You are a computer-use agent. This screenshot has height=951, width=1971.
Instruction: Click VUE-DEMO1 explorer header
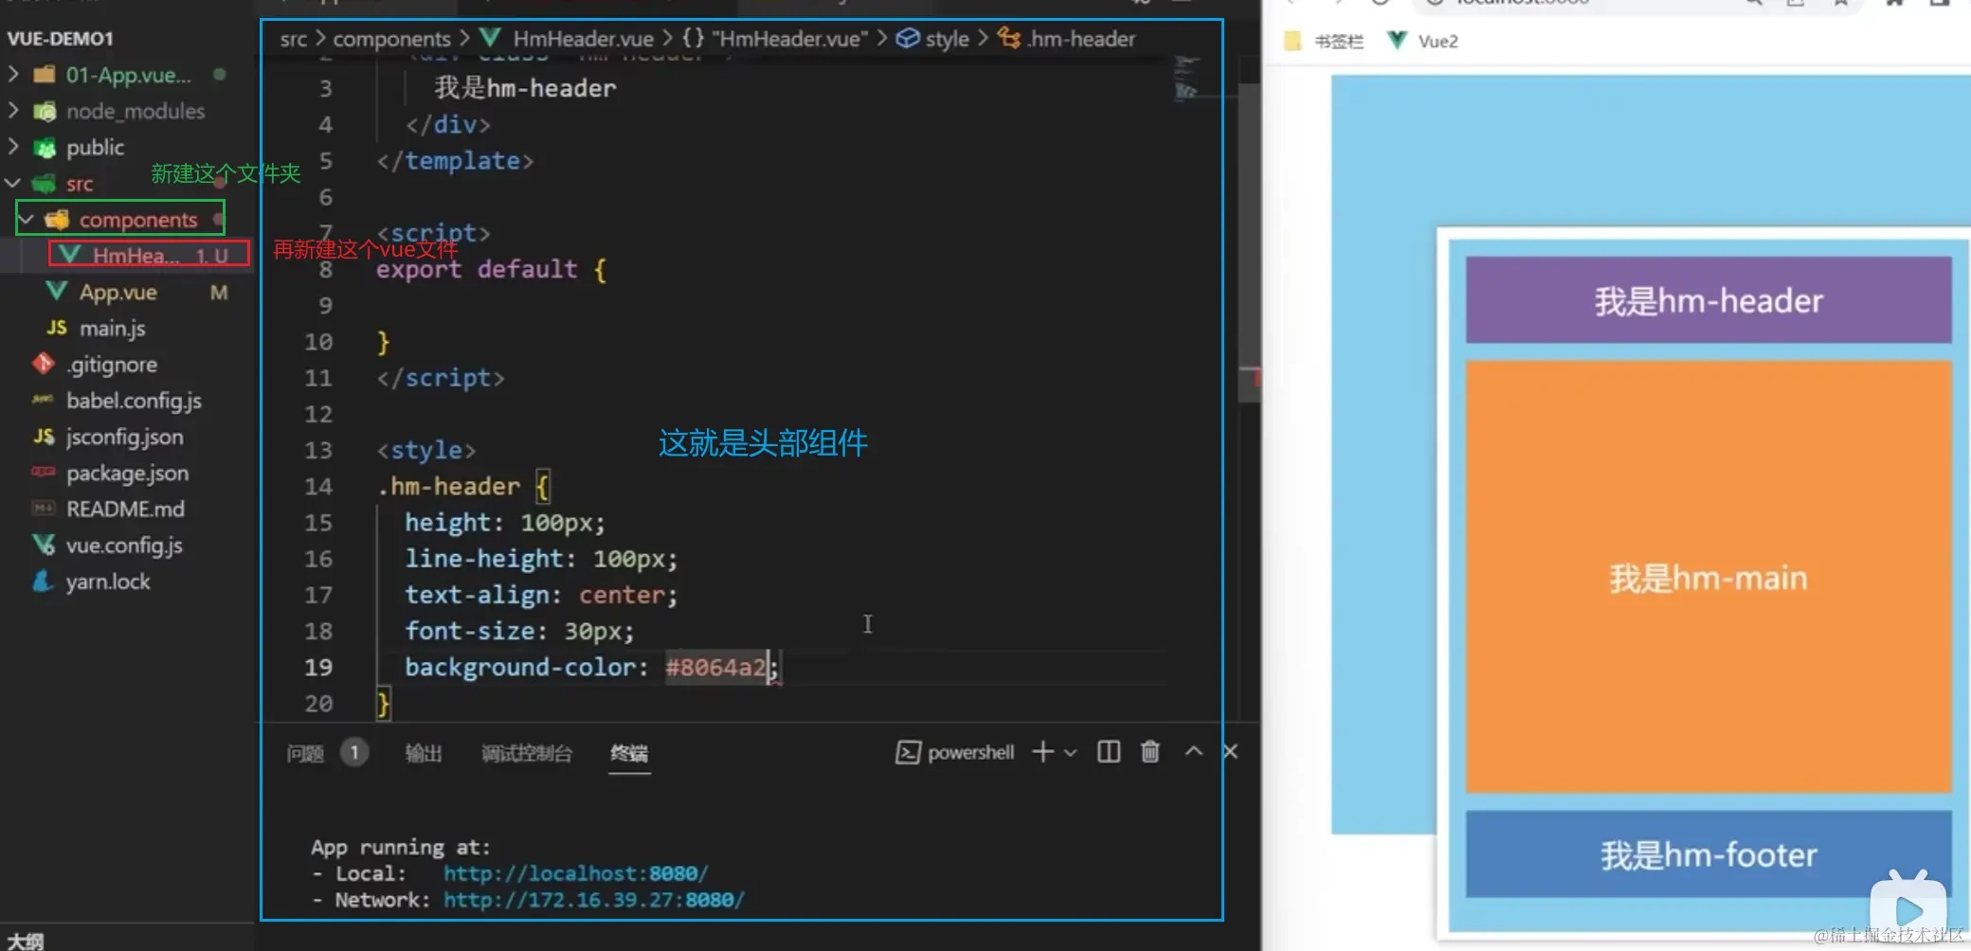point(60,39)
